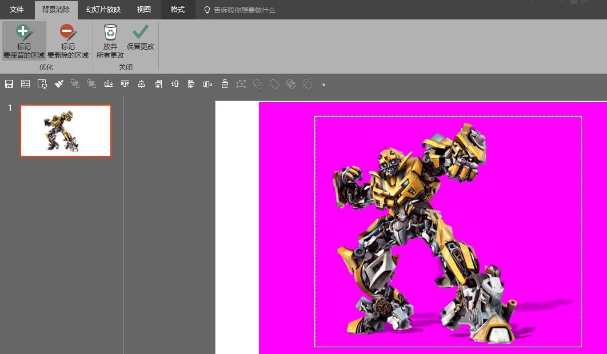Click the align middle vertically icon
The height and width of the screenshot is (354, 607).
[x=175, y=84]
